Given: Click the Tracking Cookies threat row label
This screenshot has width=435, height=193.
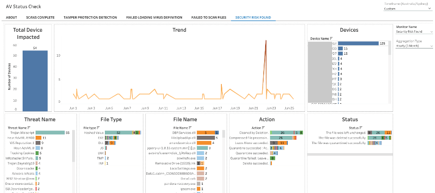Looking at the screenshot, I should click(x=23, y=153).
